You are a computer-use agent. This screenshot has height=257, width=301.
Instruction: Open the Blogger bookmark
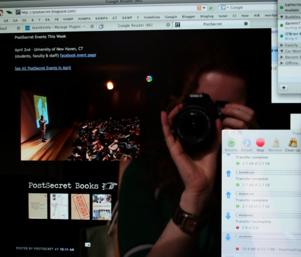tap(189, 17)
